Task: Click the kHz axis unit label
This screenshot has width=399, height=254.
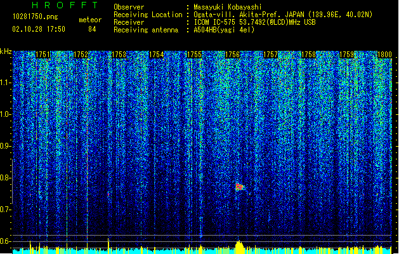Action: click(6, 51)
